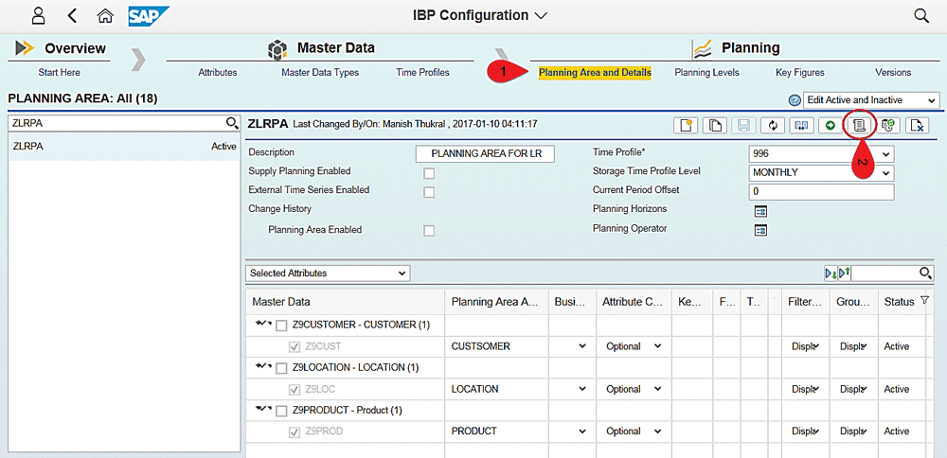Search planning areas with magnifier icon
The width and height of the screenshot is (947, 458).
pos(232,123)
